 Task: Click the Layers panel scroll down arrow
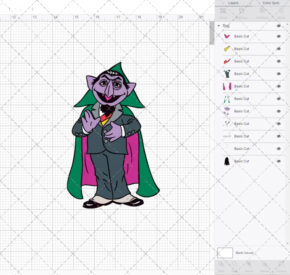tap(287, 244)
